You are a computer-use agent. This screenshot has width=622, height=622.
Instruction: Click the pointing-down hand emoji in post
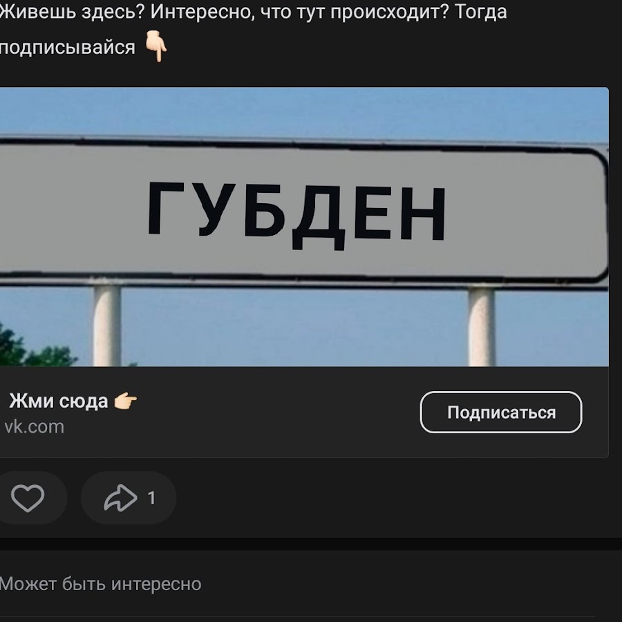click(x=156, y=46)
